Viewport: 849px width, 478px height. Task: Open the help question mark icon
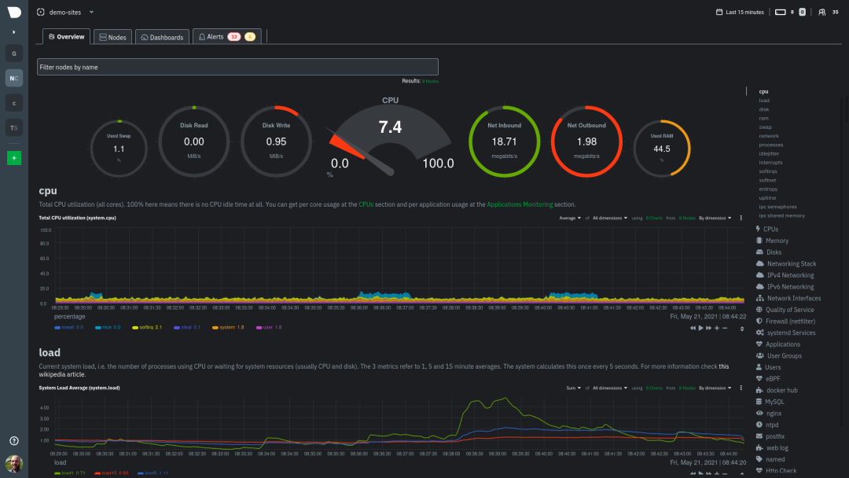coord(14,440)
